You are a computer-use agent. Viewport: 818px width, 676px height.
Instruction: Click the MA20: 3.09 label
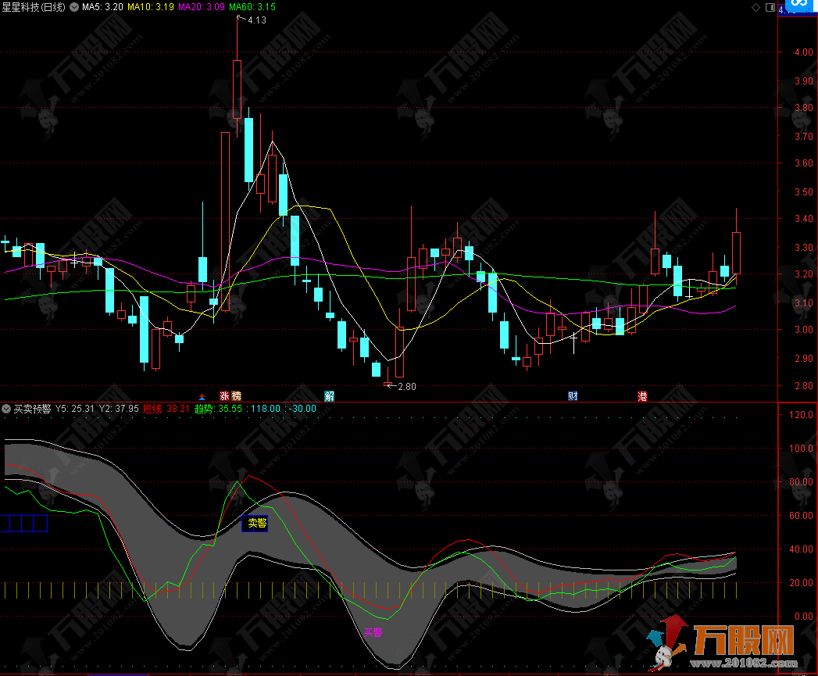tap(202, 7)
